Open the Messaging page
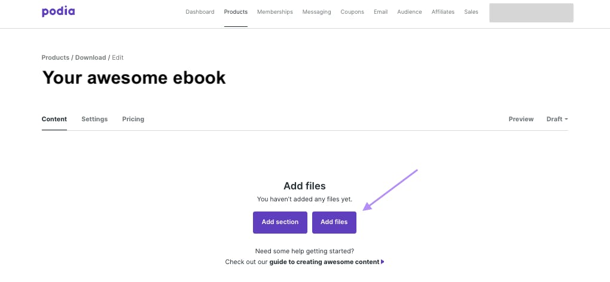 (x=317, y=12)
